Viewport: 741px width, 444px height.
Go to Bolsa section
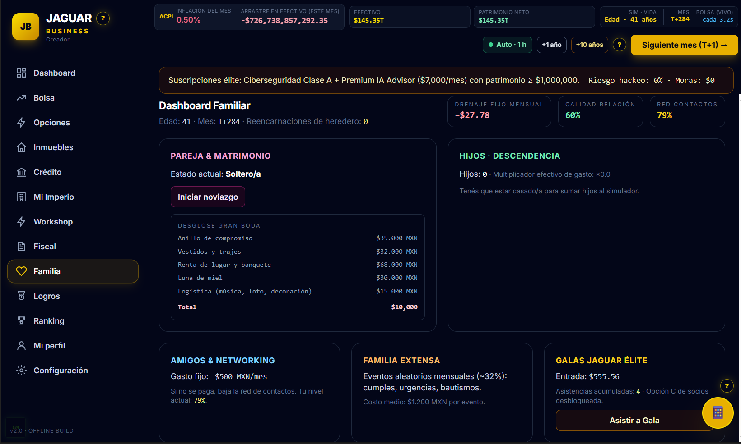[73, 98]
